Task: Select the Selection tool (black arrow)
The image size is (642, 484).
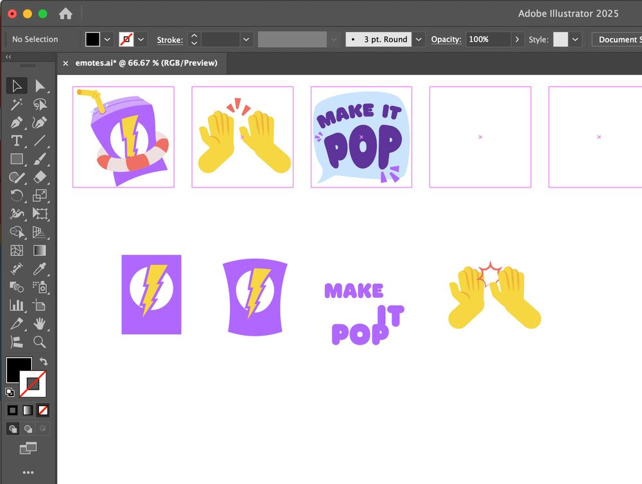Action: click(x=17, y=86)
